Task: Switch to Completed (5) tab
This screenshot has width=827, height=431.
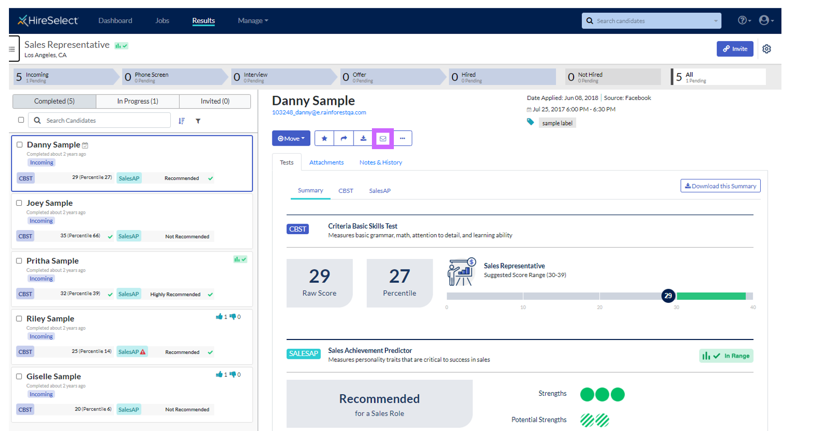Action: pyautogui.click(x=54, y=101)
